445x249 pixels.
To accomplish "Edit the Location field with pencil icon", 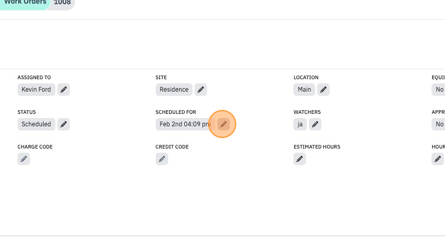I will 323,90.
